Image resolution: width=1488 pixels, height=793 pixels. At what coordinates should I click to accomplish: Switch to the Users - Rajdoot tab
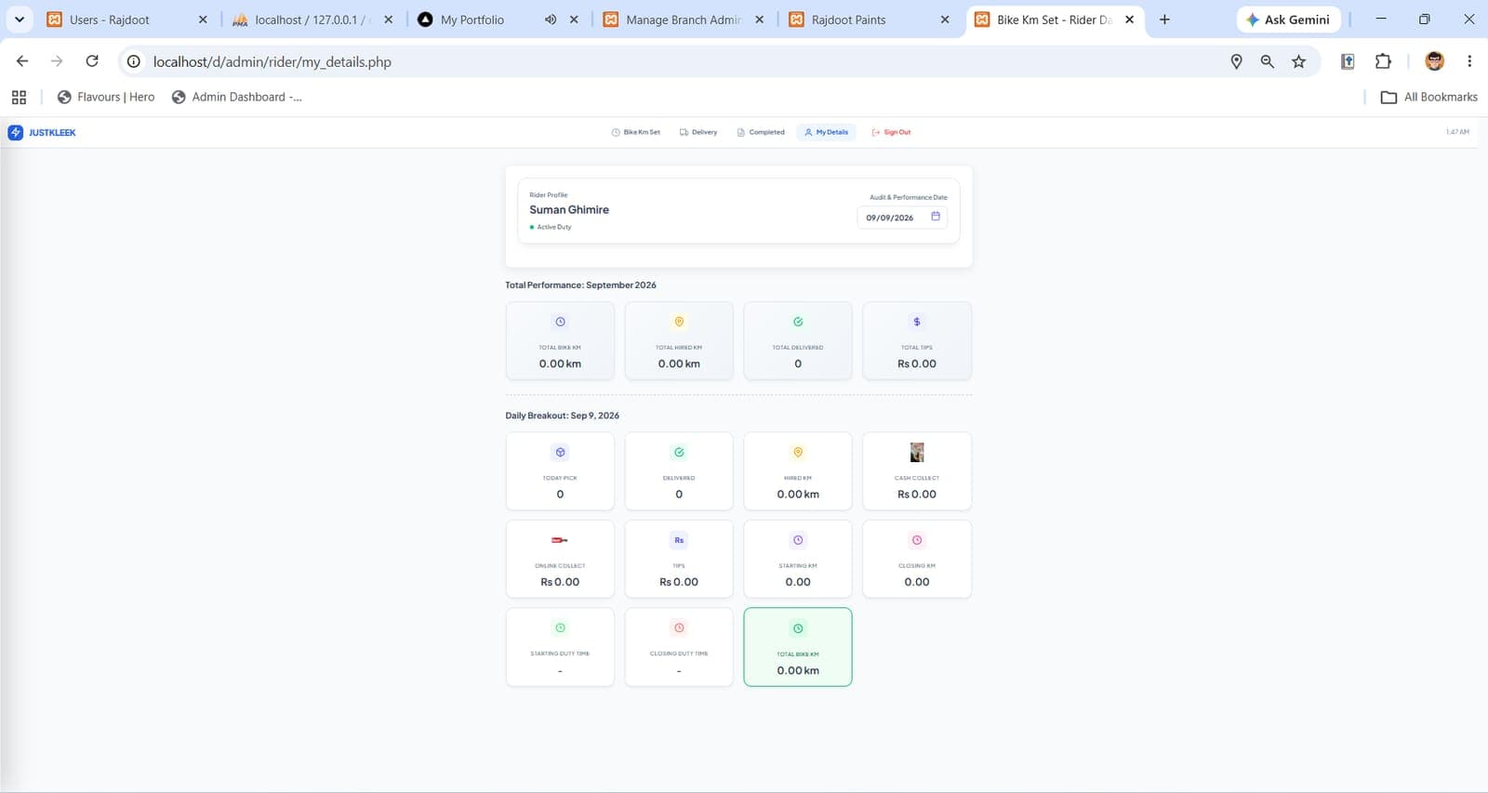click(x=127, y=20)
